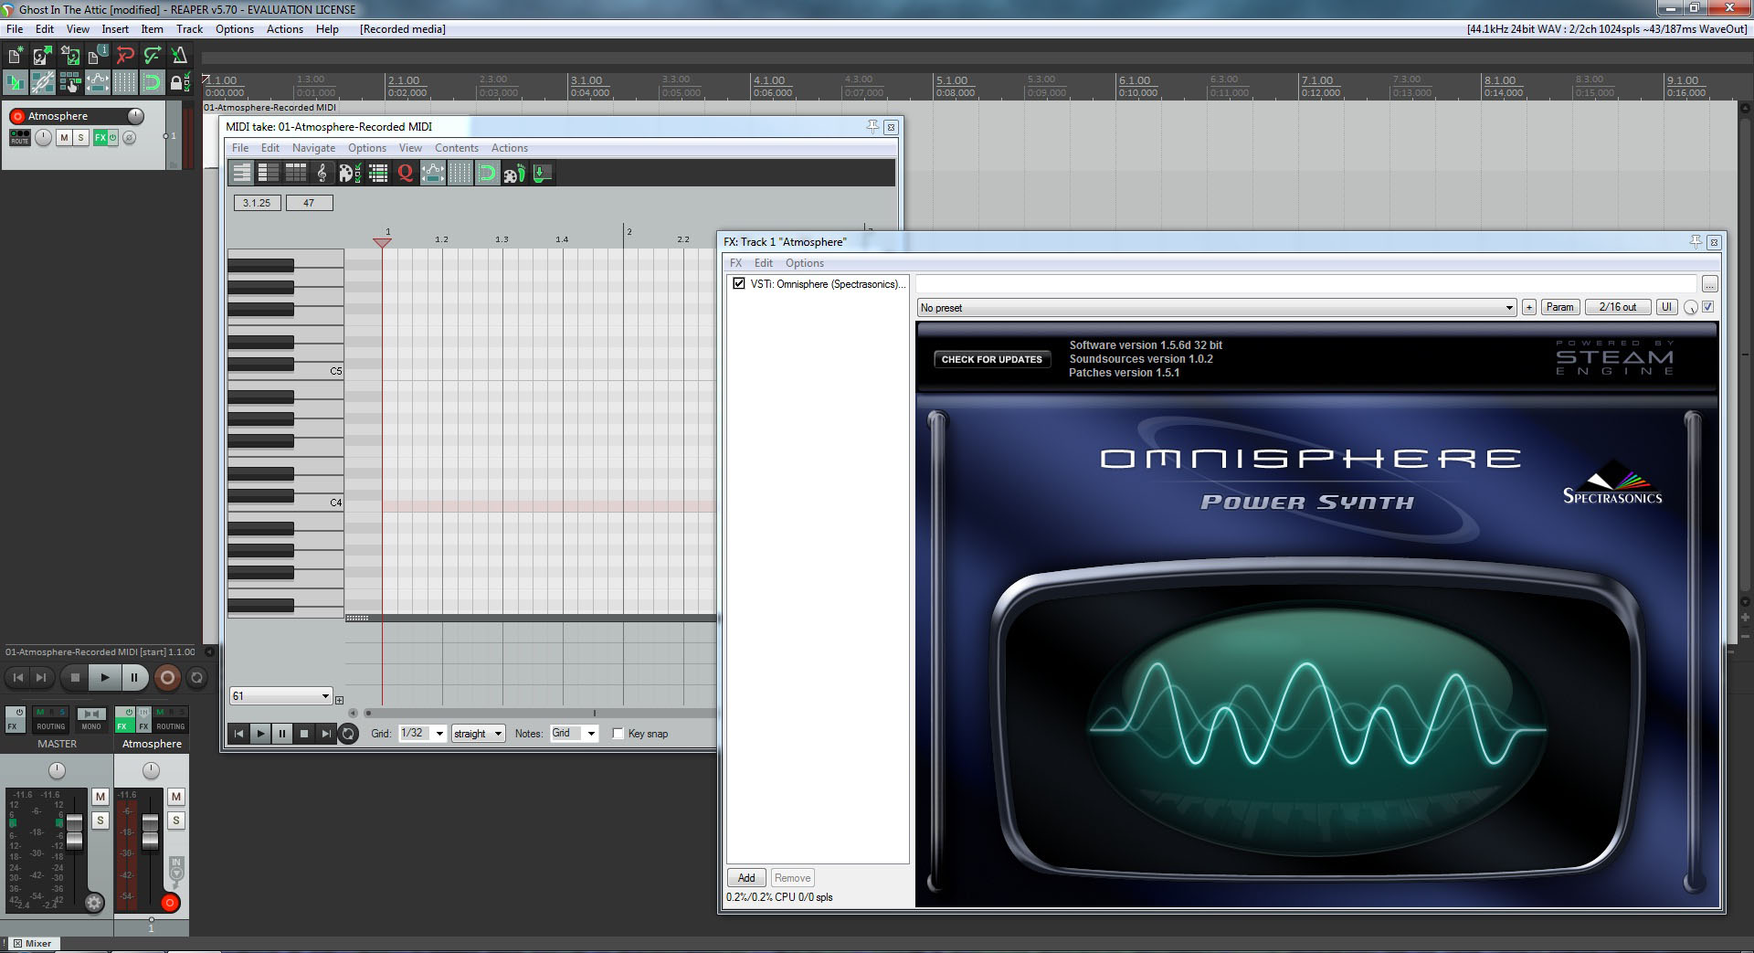Viewport: 1754px width, 953px height.
Task: Toggle phase invert on Atmosphere track
Action: [130, 137]
